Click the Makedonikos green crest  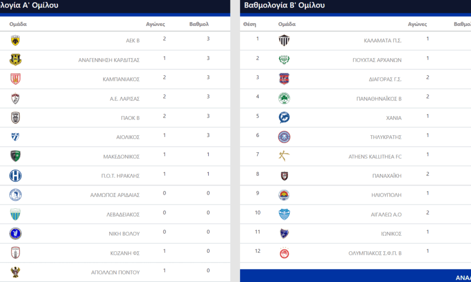(15, 156)
